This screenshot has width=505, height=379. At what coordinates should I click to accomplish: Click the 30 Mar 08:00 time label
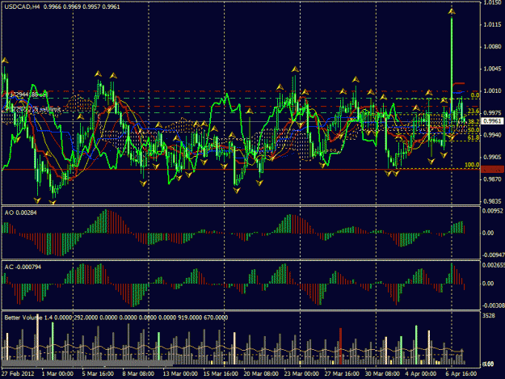[x=382, y=374]
